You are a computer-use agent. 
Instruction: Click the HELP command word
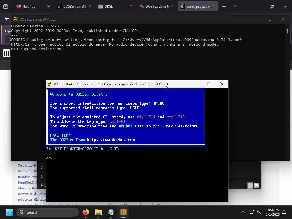click(135, 108)
